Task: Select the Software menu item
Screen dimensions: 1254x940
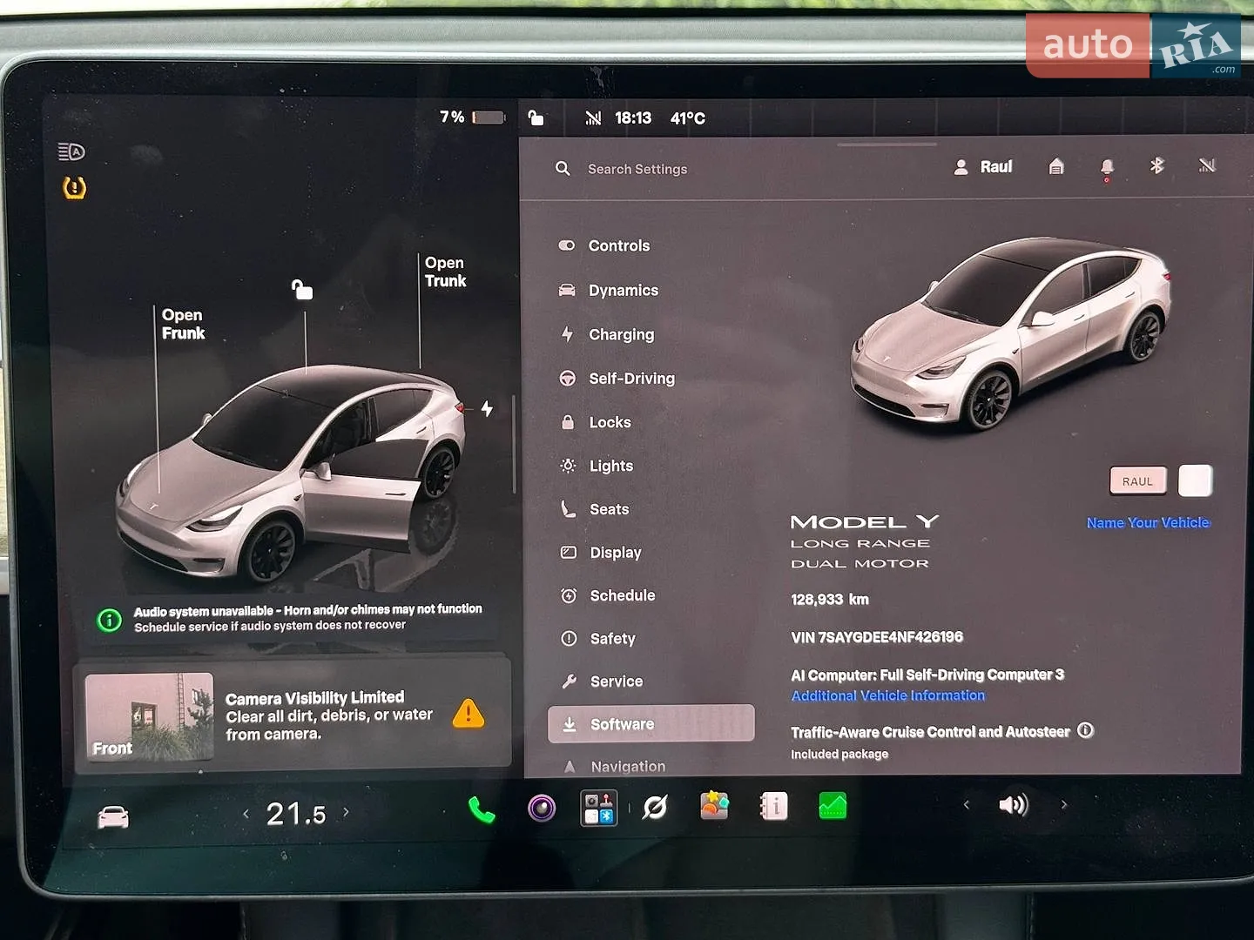Action: pyautogui.click(x=651, y=723)
